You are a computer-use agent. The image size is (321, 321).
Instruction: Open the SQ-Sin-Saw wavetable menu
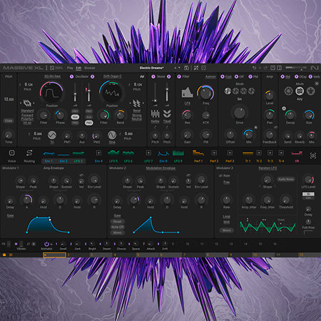tap(52, 76)
